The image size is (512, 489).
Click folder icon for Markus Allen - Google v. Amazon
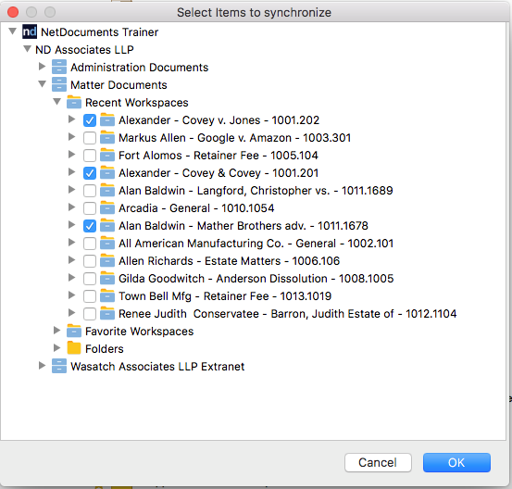pos(107,137)
